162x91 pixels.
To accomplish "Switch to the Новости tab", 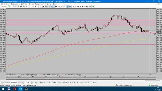I will pyautogui.click(x=73, y=83).
